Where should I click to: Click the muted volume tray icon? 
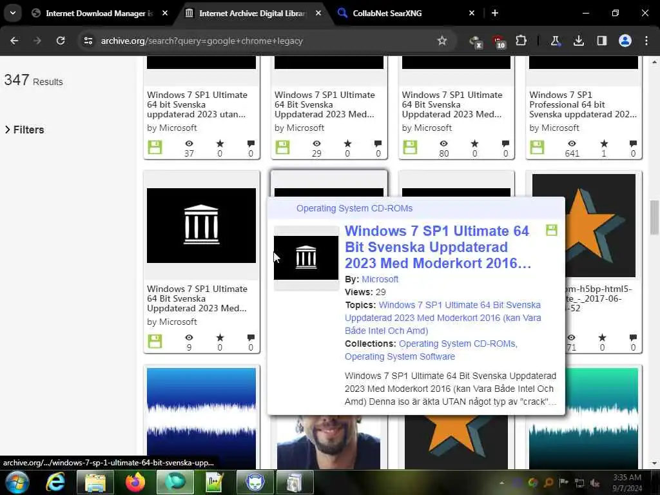coord(595,483)
